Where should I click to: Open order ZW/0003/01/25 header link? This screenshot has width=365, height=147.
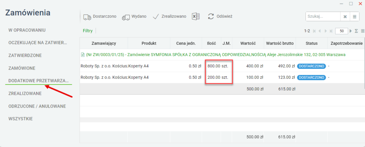click(216, 55)
